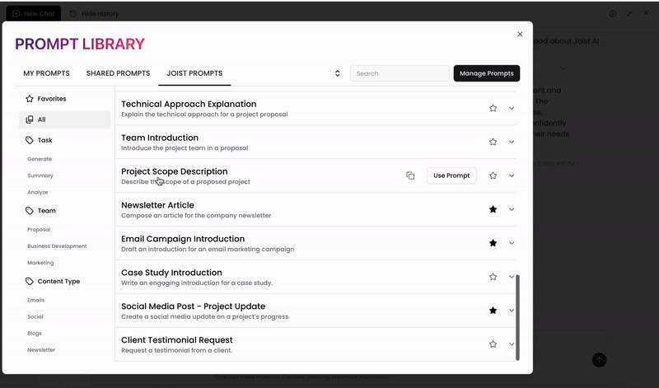Viewport: 659px width, 388px height.
Task: Select the Content Type tag category
Action: point(53,281)
